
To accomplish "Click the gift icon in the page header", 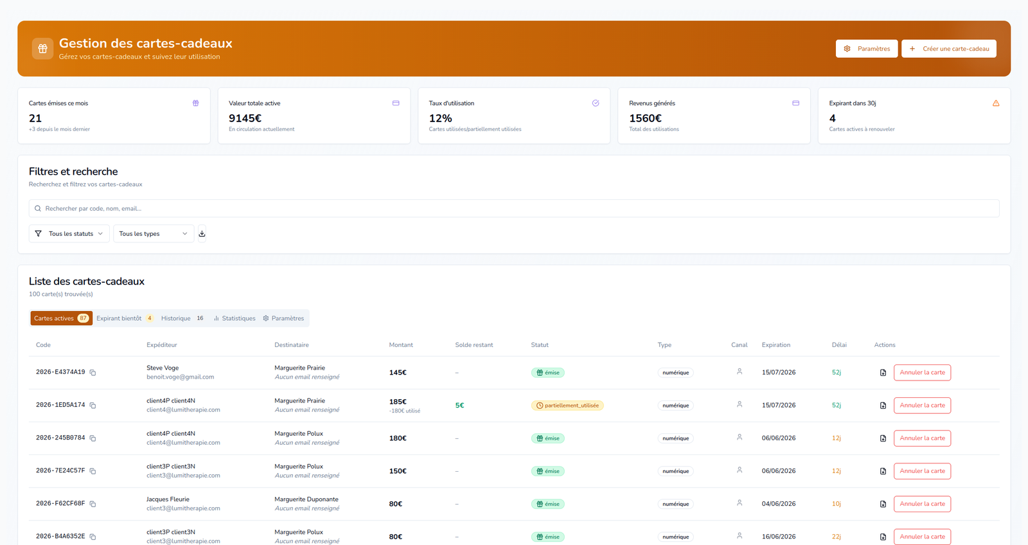I will point(42,49).
